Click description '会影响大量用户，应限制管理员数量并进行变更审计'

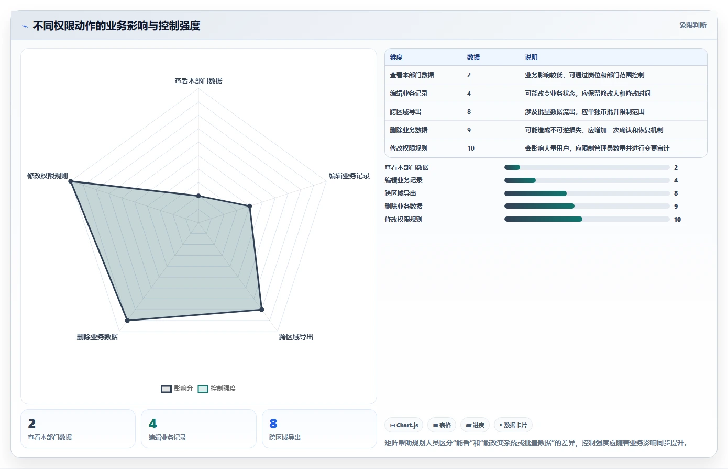click(x=597, y=148)
